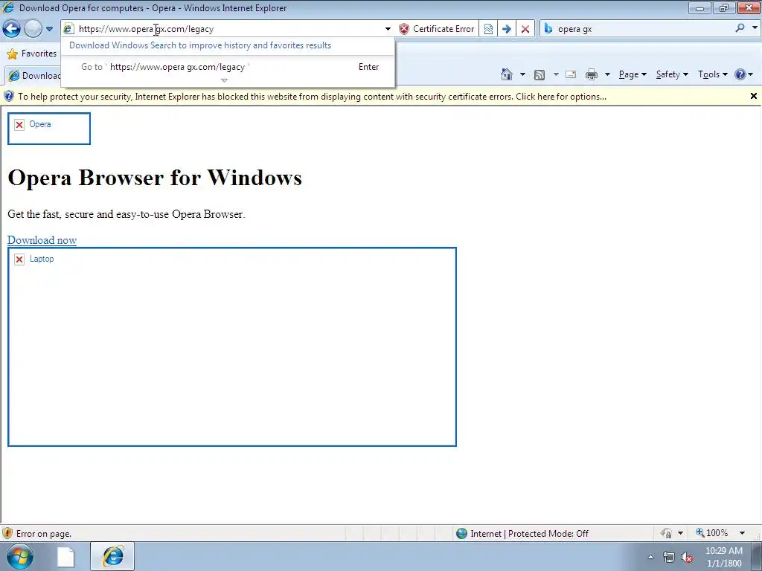This screenshot has width=762, height=571.
Task: Click the Help question mark icon
Action: tap(740, 74)
